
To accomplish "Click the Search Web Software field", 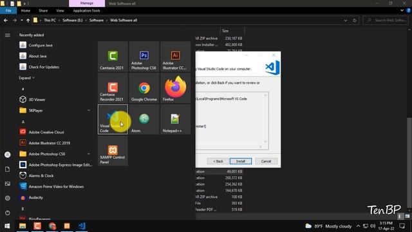I will 386,20.
